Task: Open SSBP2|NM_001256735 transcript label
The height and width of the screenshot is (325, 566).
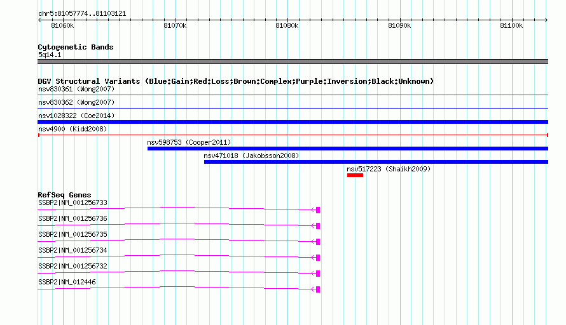Action: 72,235
